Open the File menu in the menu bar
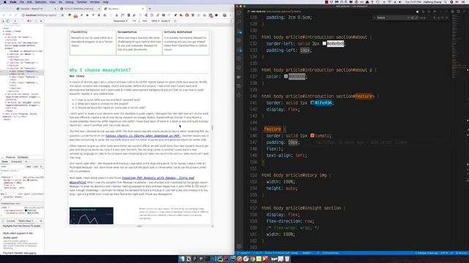 pyautogui.click(x=22, y=1)
